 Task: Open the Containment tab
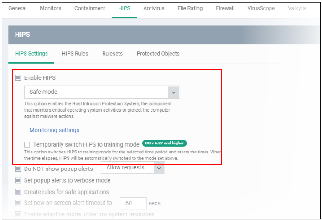[x=89, y=8]
